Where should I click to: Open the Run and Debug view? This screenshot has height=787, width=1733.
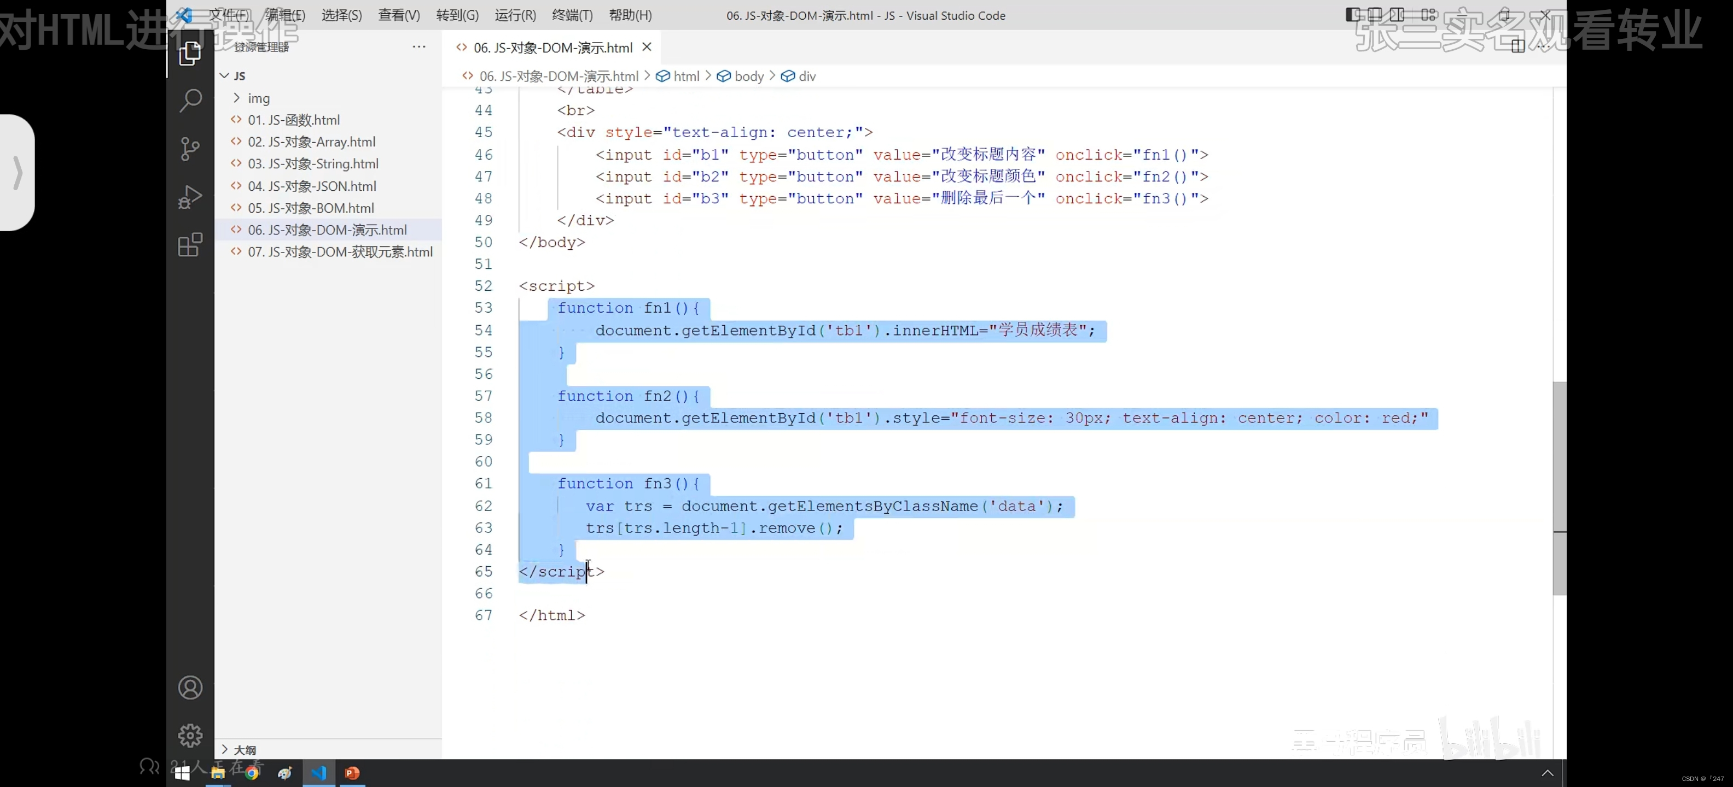point(190,197)
